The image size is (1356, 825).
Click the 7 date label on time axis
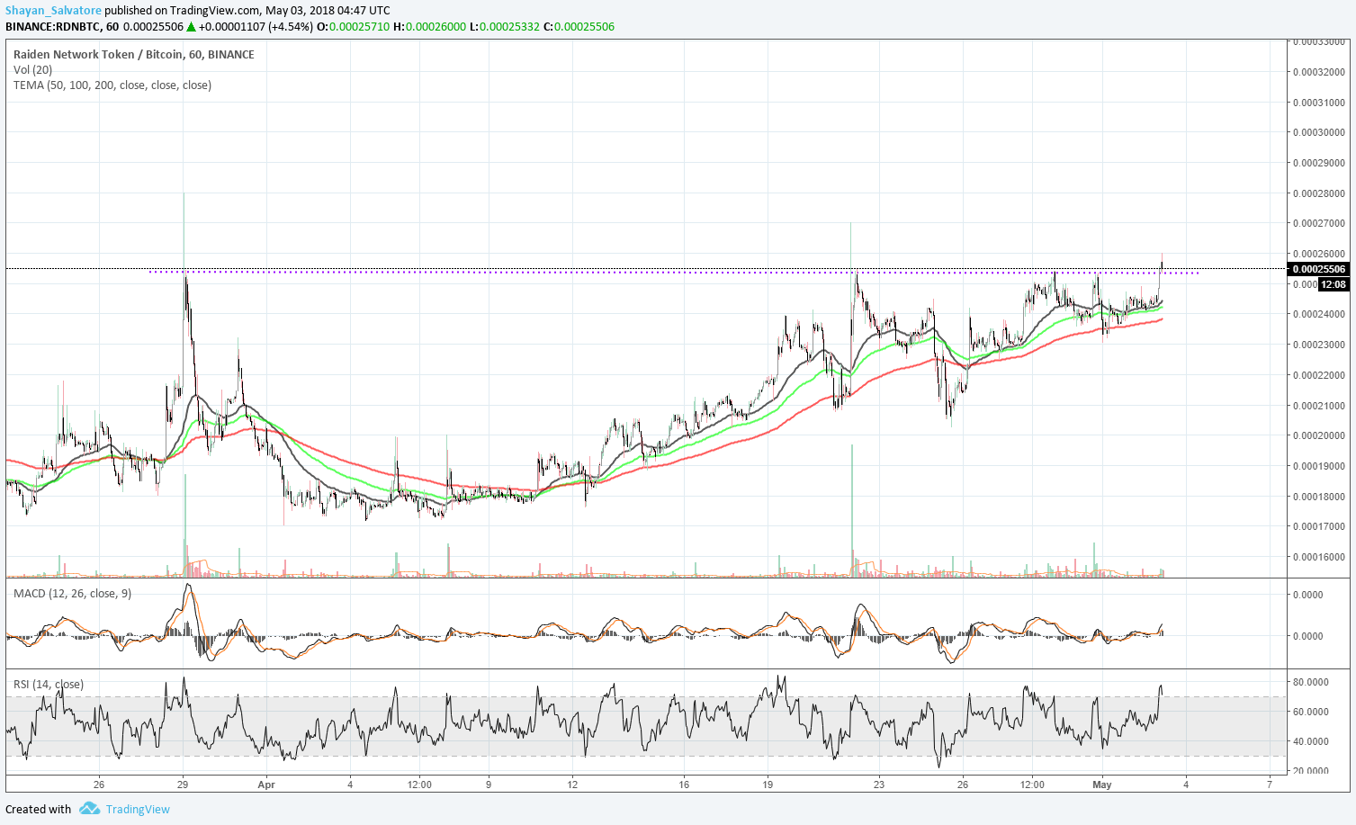click(1270, 785)
